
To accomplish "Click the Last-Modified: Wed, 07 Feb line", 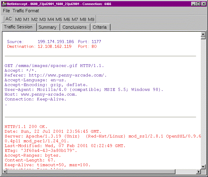I will (x=65, y=146).
